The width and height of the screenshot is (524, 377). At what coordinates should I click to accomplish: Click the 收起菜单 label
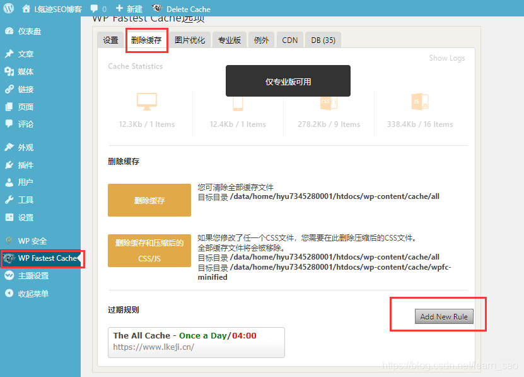point(33,294)
